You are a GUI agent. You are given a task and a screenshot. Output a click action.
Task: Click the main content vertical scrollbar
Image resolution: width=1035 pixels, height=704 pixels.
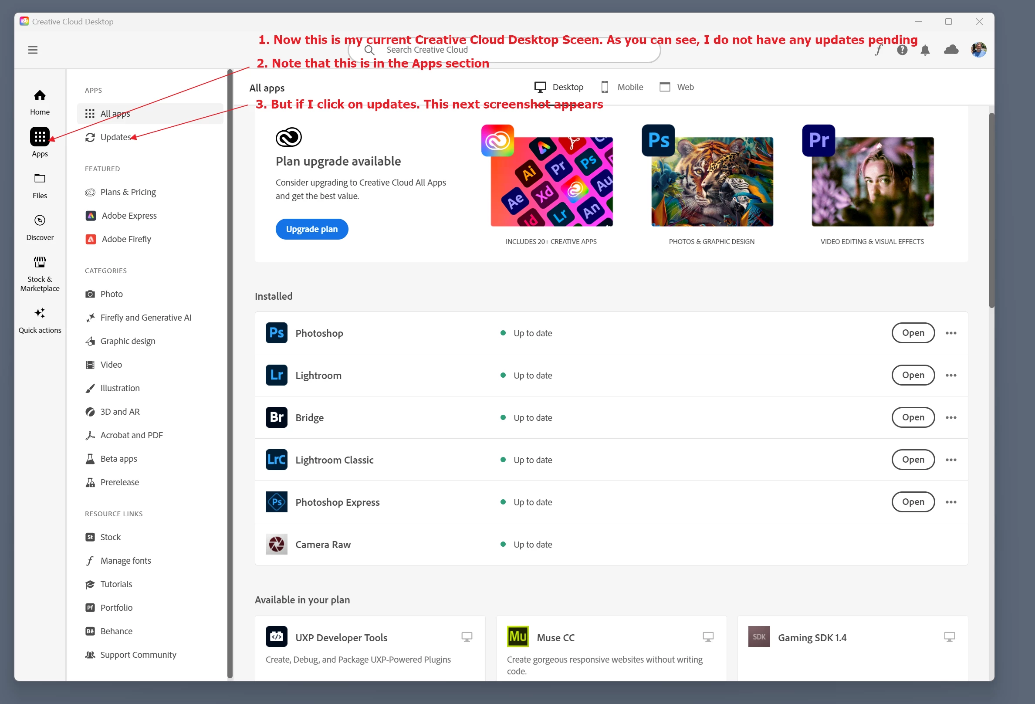coord(991,209)
